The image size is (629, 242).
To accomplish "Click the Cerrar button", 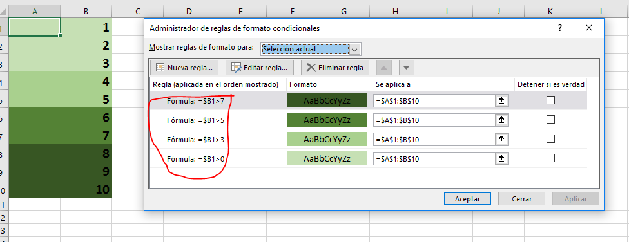I will [x=521, y=199].
